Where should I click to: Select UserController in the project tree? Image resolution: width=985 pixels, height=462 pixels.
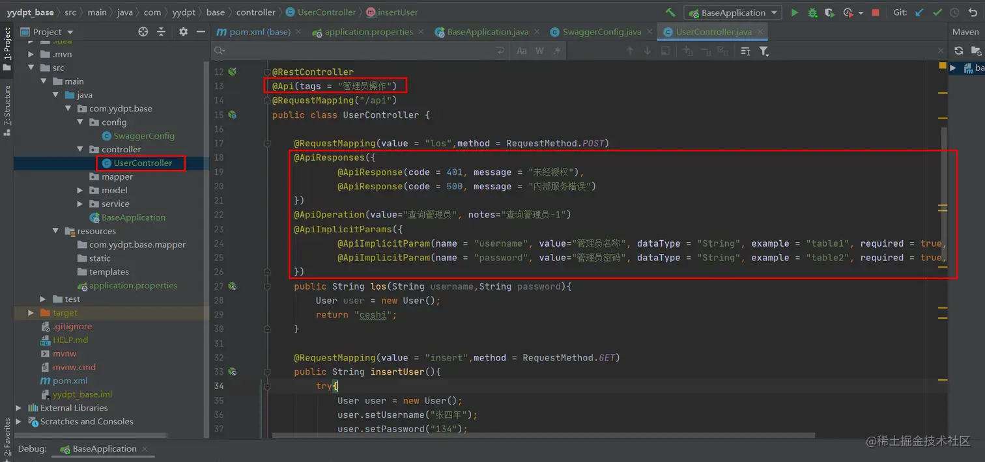[143, 163]
